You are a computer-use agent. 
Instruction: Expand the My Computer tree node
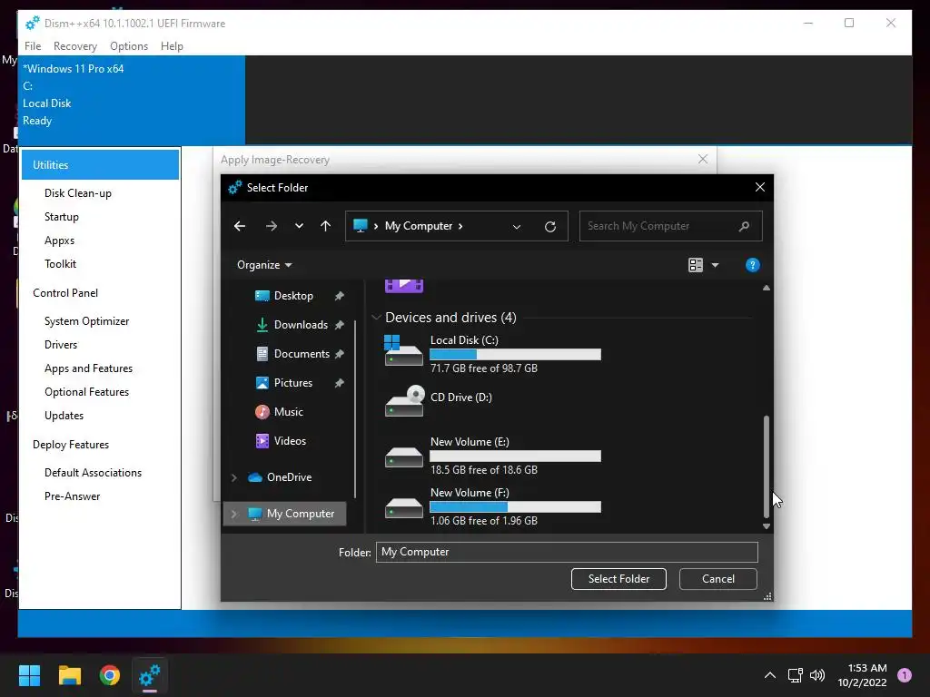(234, 514)
